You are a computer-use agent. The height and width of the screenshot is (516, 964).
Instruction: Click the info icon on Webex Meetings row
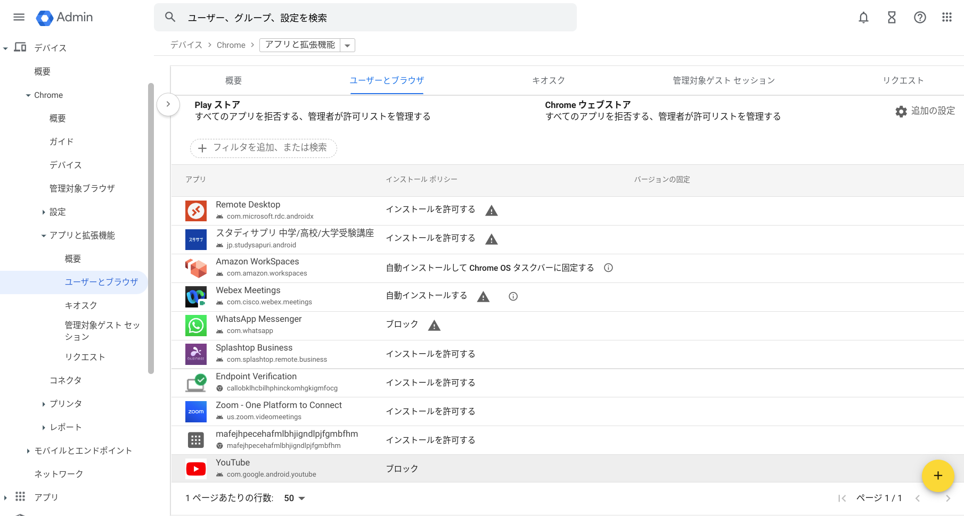[x=513, y=297]
